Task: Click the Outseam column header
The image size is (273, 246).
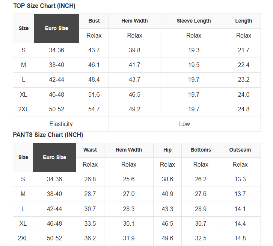Action: (x=240, y=150)
